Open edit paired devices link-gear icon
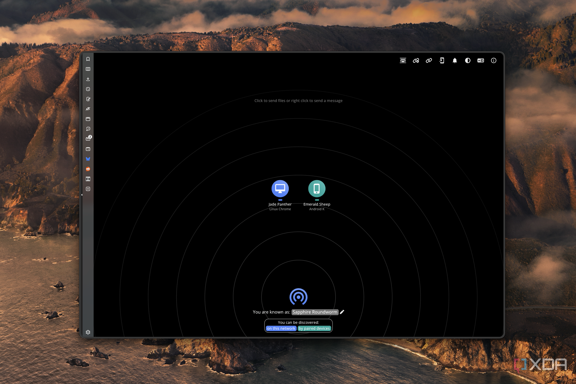576x384 pixels. (x=416, y=61)
